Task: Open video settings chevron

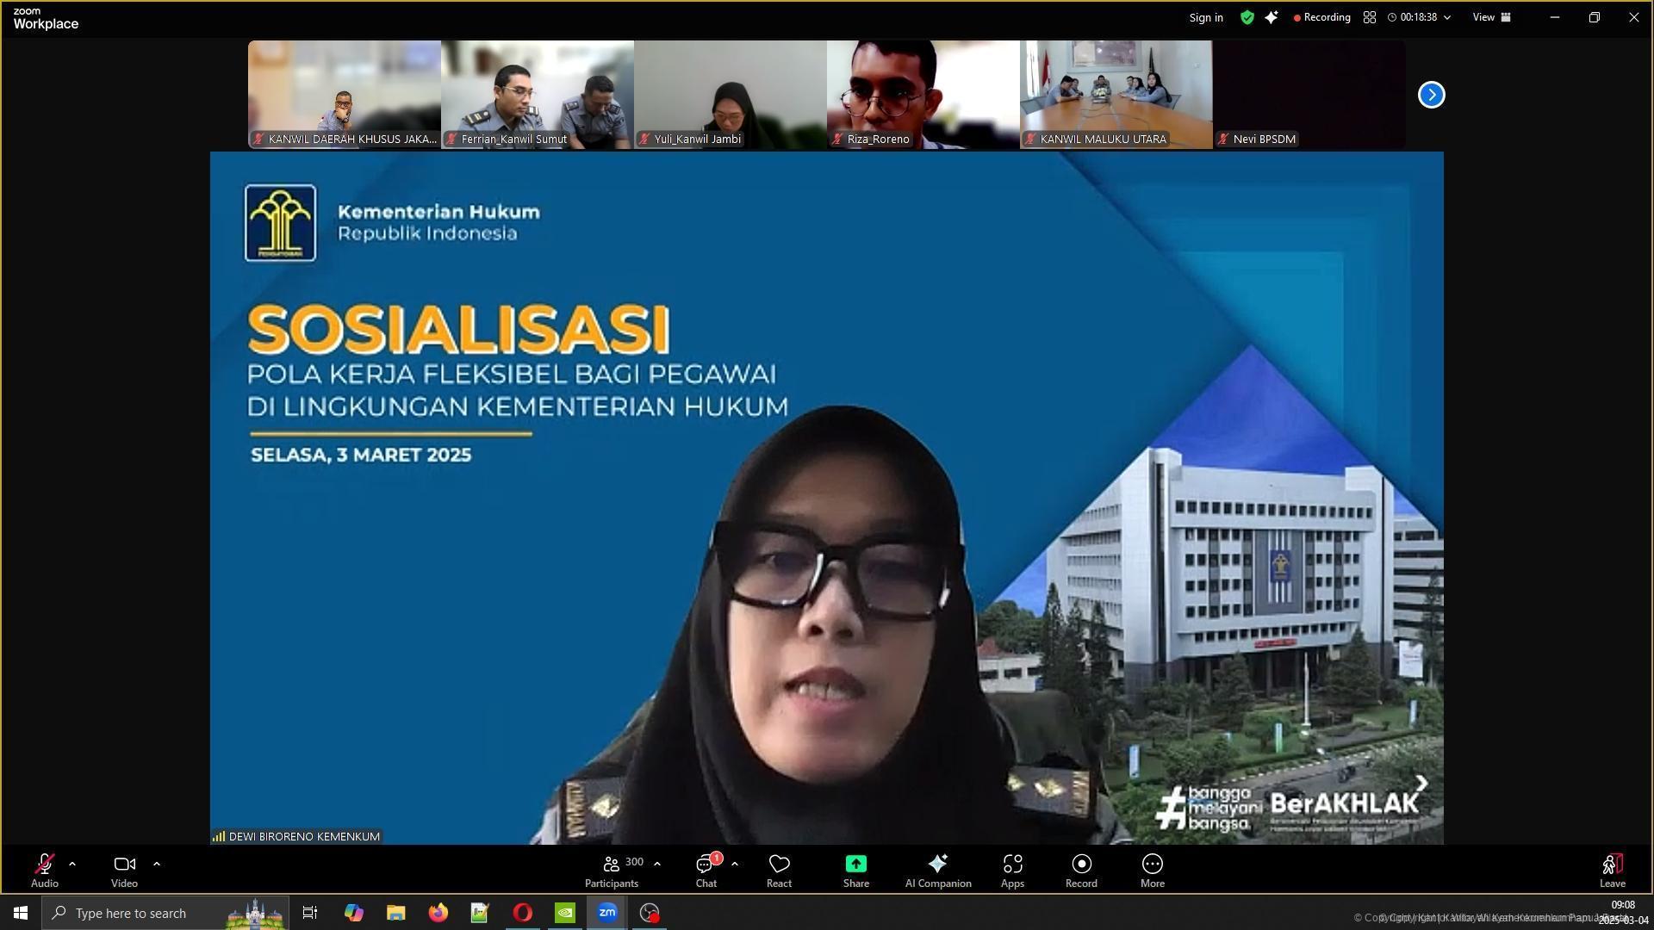Action: click(157, 864)
